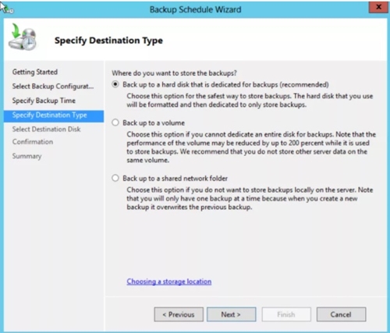The width and height of the screenshot is (390, 333).
Task: Jump to the Specify Backup Time step
Action: (44, 101)
